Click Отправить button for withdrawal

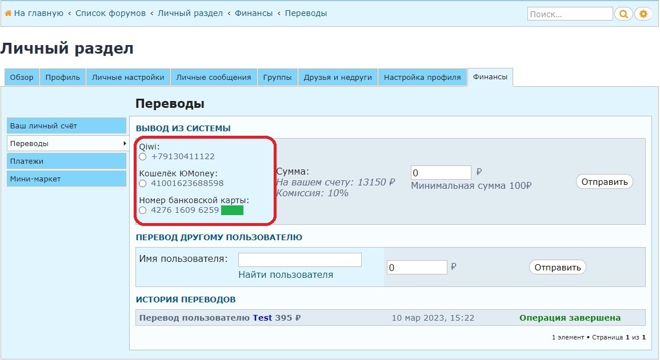605,182
